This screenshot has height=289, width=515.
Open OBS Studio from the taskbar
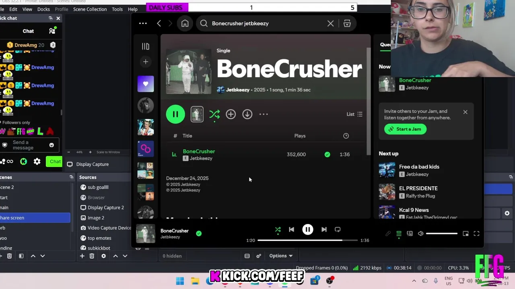pos(330,281)
